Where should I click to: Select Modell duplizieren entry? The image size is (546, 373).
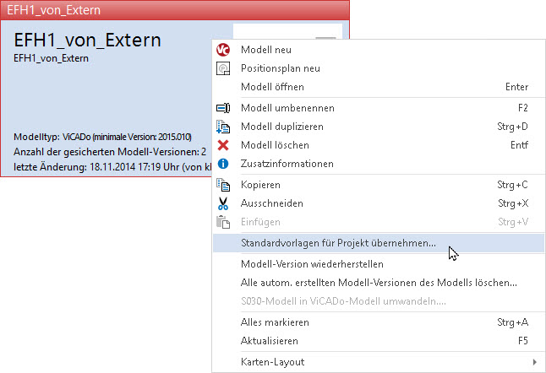click(378, 127)
